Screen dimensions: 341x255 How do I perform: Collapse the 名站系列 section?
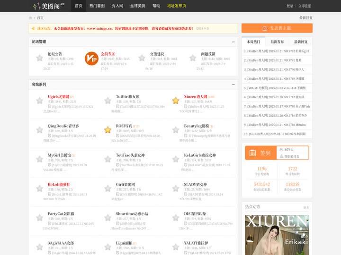pos(233,85)
